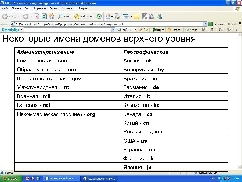Click the Переход go button
This screenshot has height=182, width=242.
pos(216,24)
